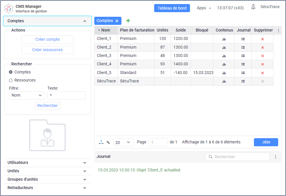Close the Comptes tab
This screenshot has width=286, height=196.
click(x=117, y=21)
